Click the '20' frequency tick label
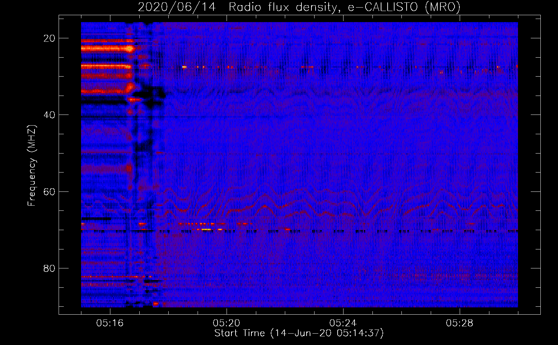 pyautogui.click(x=49, y=38)
